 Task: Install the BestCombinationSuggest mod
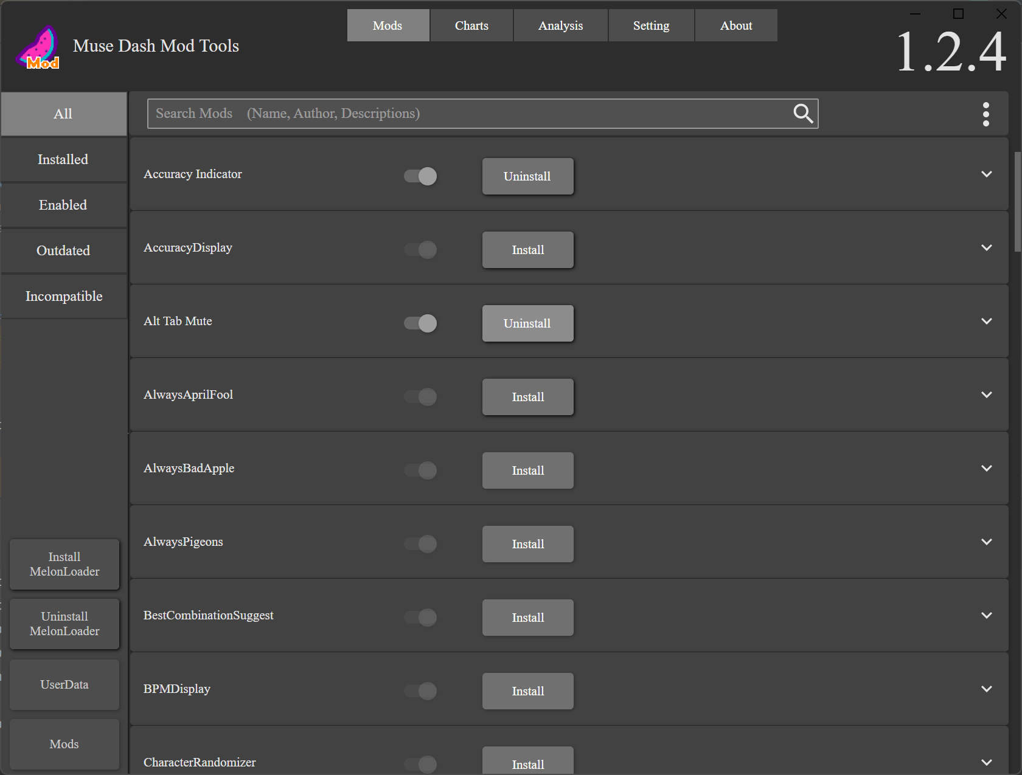(527, 618)
